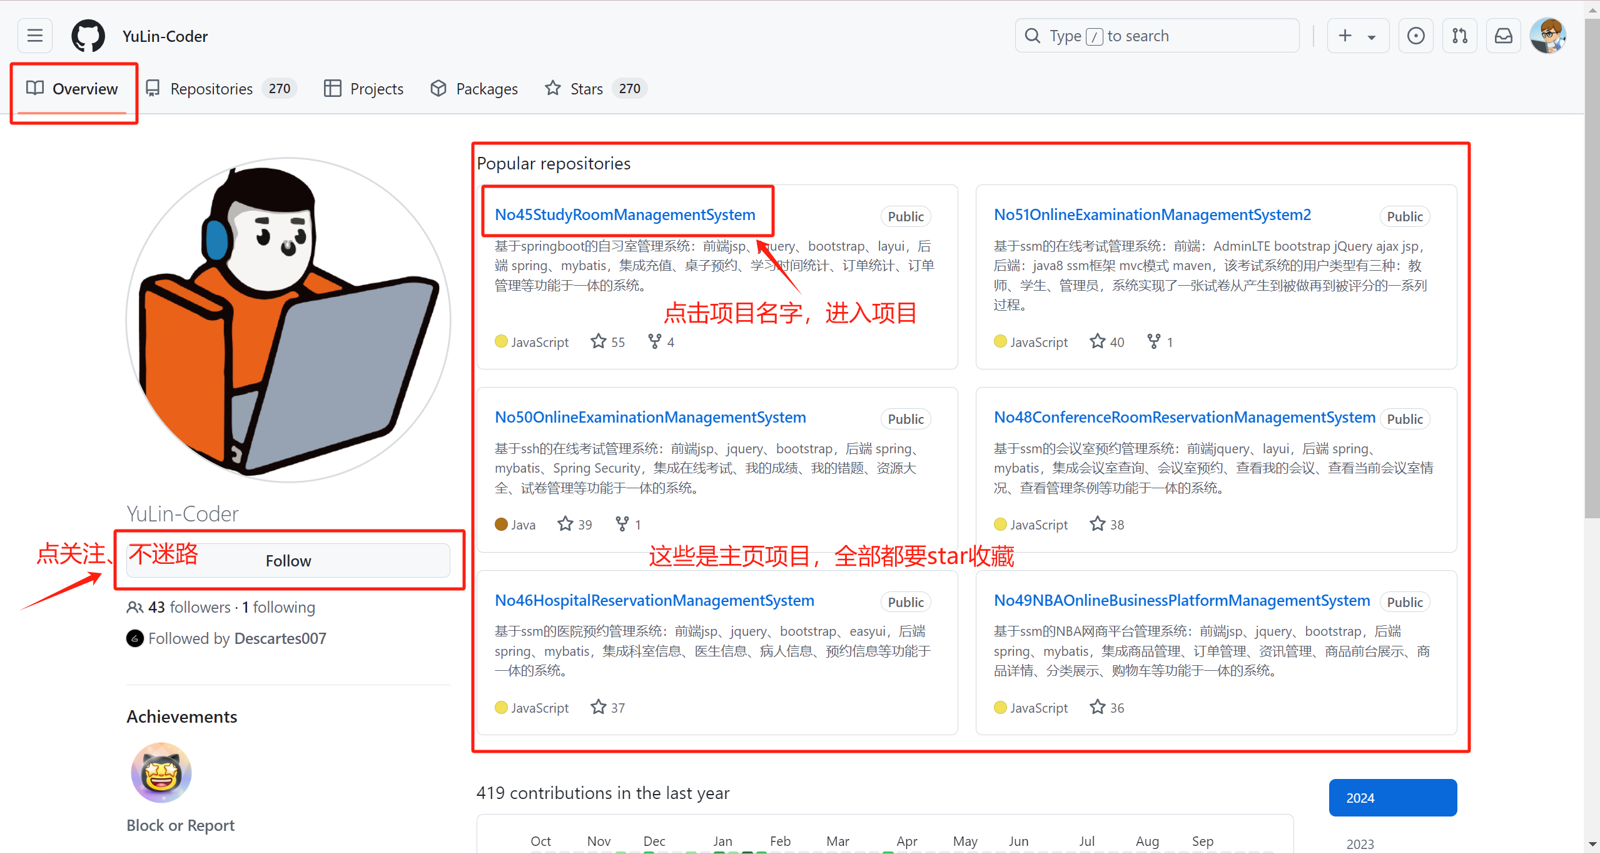Click JavaScript language label on No46 card

point(540,708)
